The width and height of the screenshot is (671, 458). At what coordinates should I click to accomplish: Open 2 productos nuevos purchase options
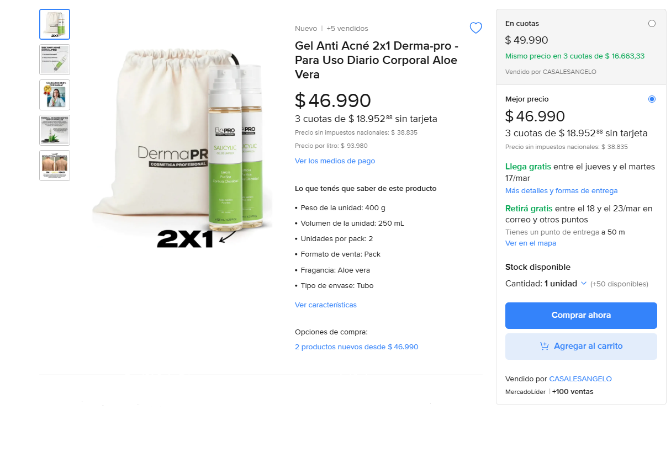coord(356,347)
